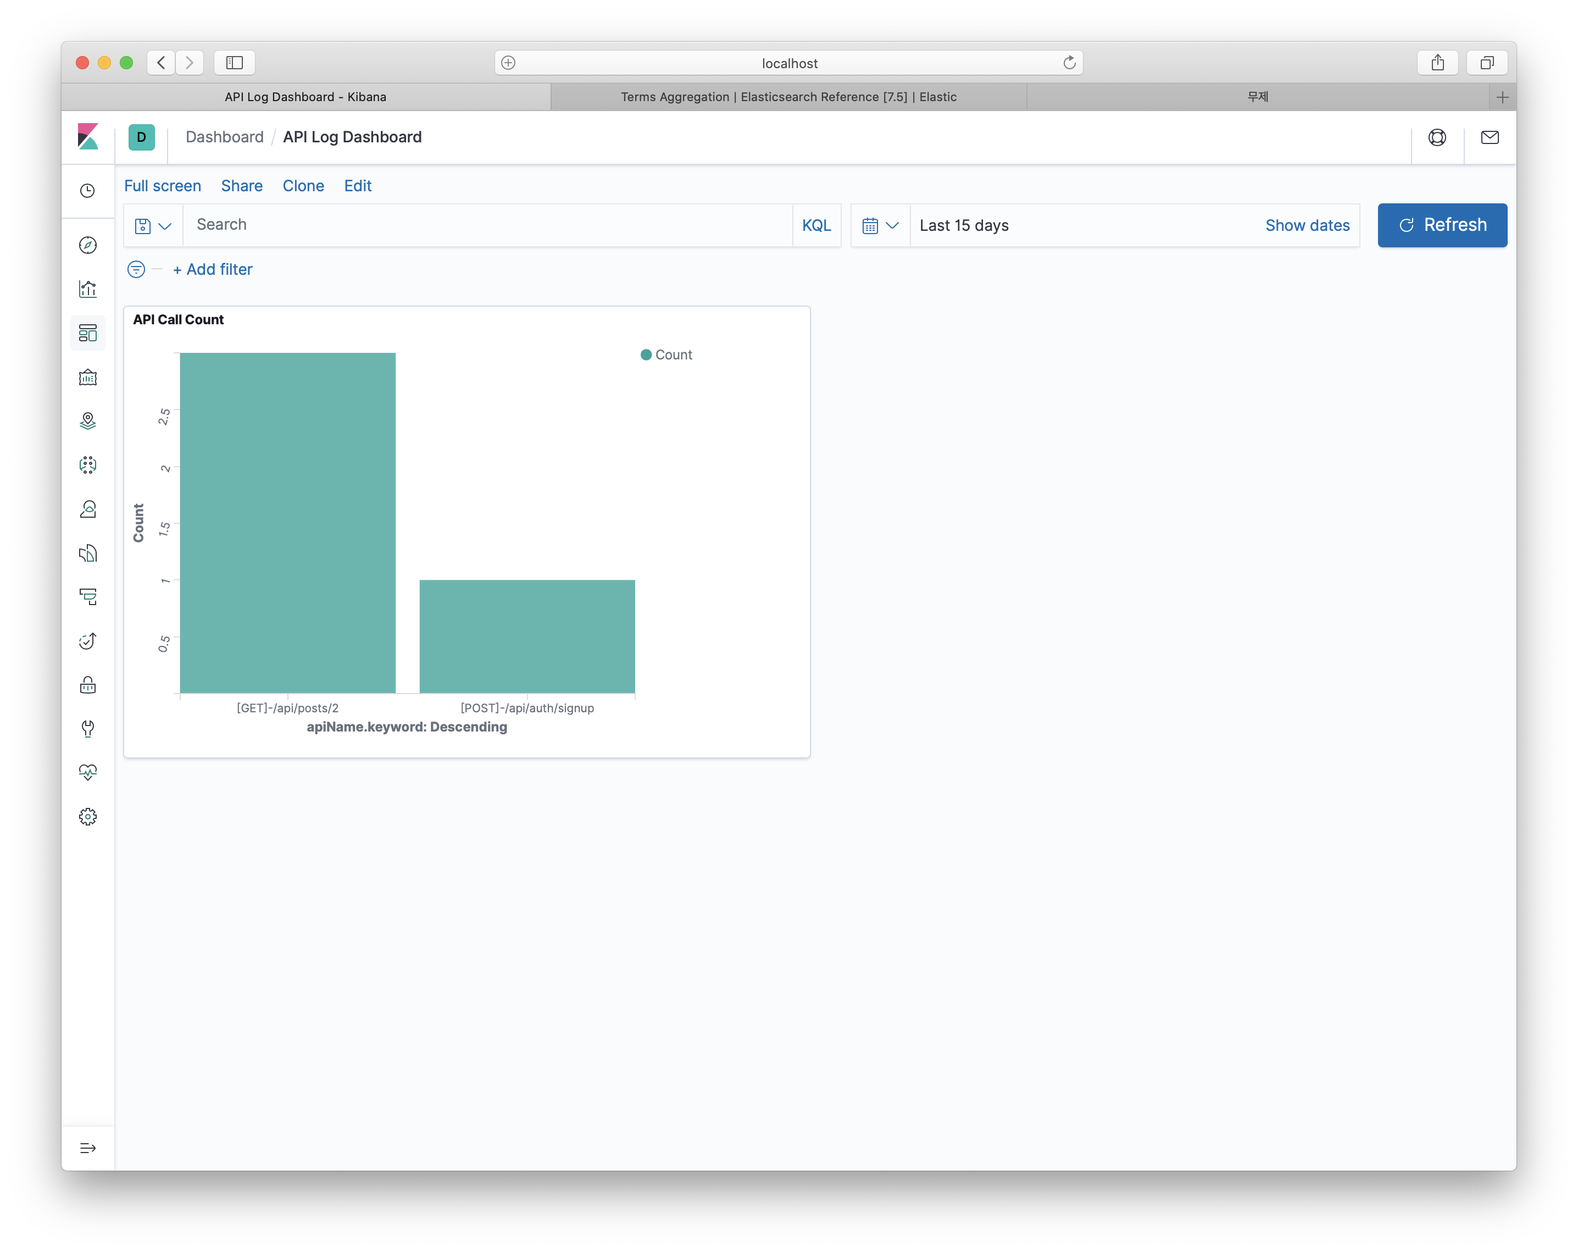Open SIEM lock icon in sidebar

click(88, 685)
